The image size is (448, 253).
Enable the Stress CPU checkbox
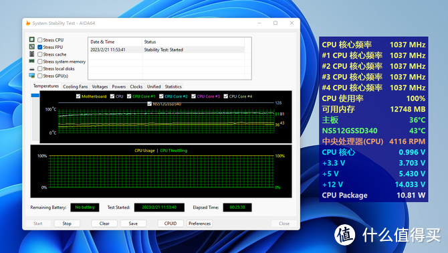[40, 40]
